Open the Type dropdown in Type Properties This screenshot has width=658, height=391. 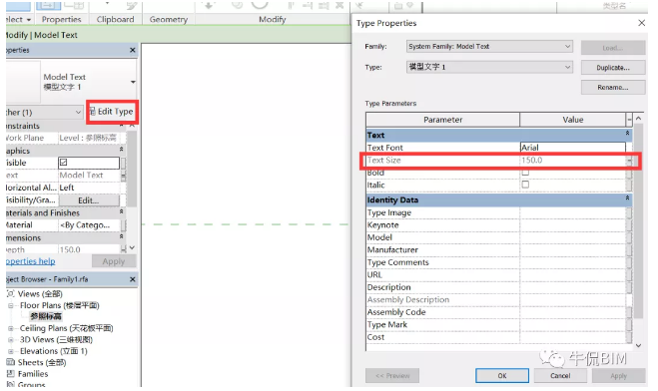pos(489,67)
